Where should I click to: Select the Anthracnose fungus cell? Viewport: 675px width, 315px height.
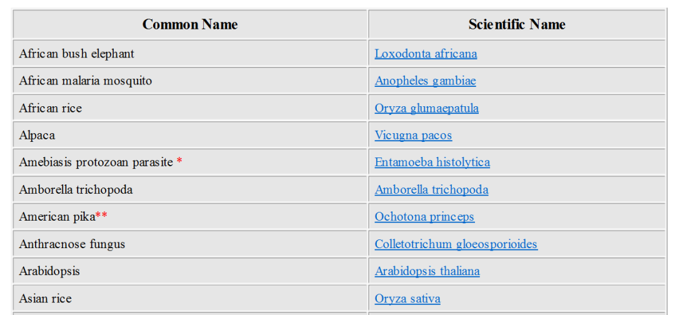[x=72, y=244]
